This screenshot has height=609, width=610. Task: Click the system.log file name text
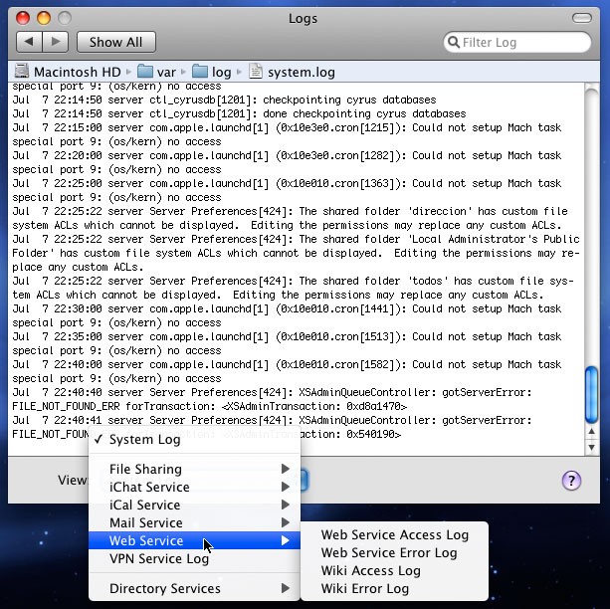point(302,73)
